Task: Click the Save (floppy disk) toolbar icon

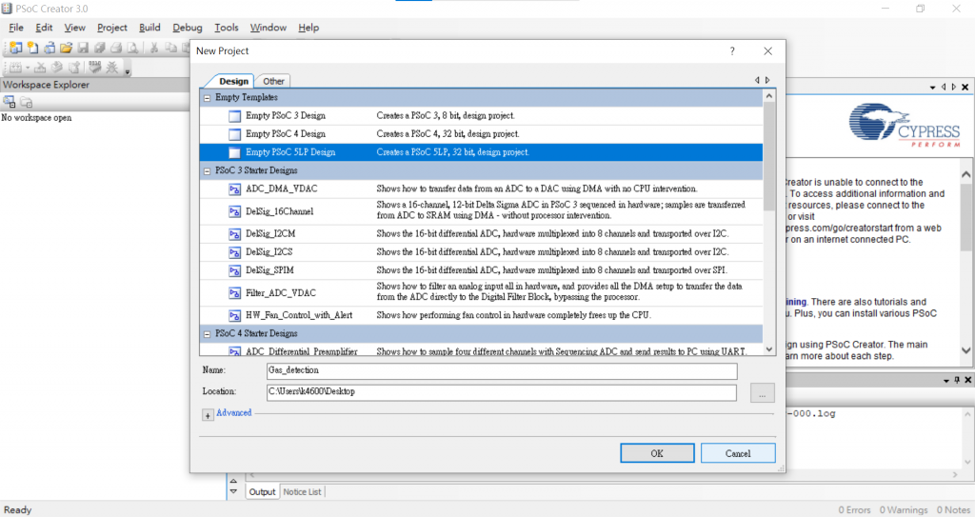Action: (x=83, y=48)
